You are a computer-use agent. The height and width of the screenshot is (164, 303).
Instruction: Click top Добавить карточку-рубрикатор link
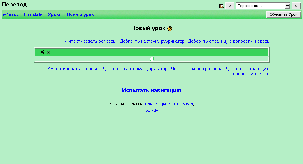click(x=152, y=41)
